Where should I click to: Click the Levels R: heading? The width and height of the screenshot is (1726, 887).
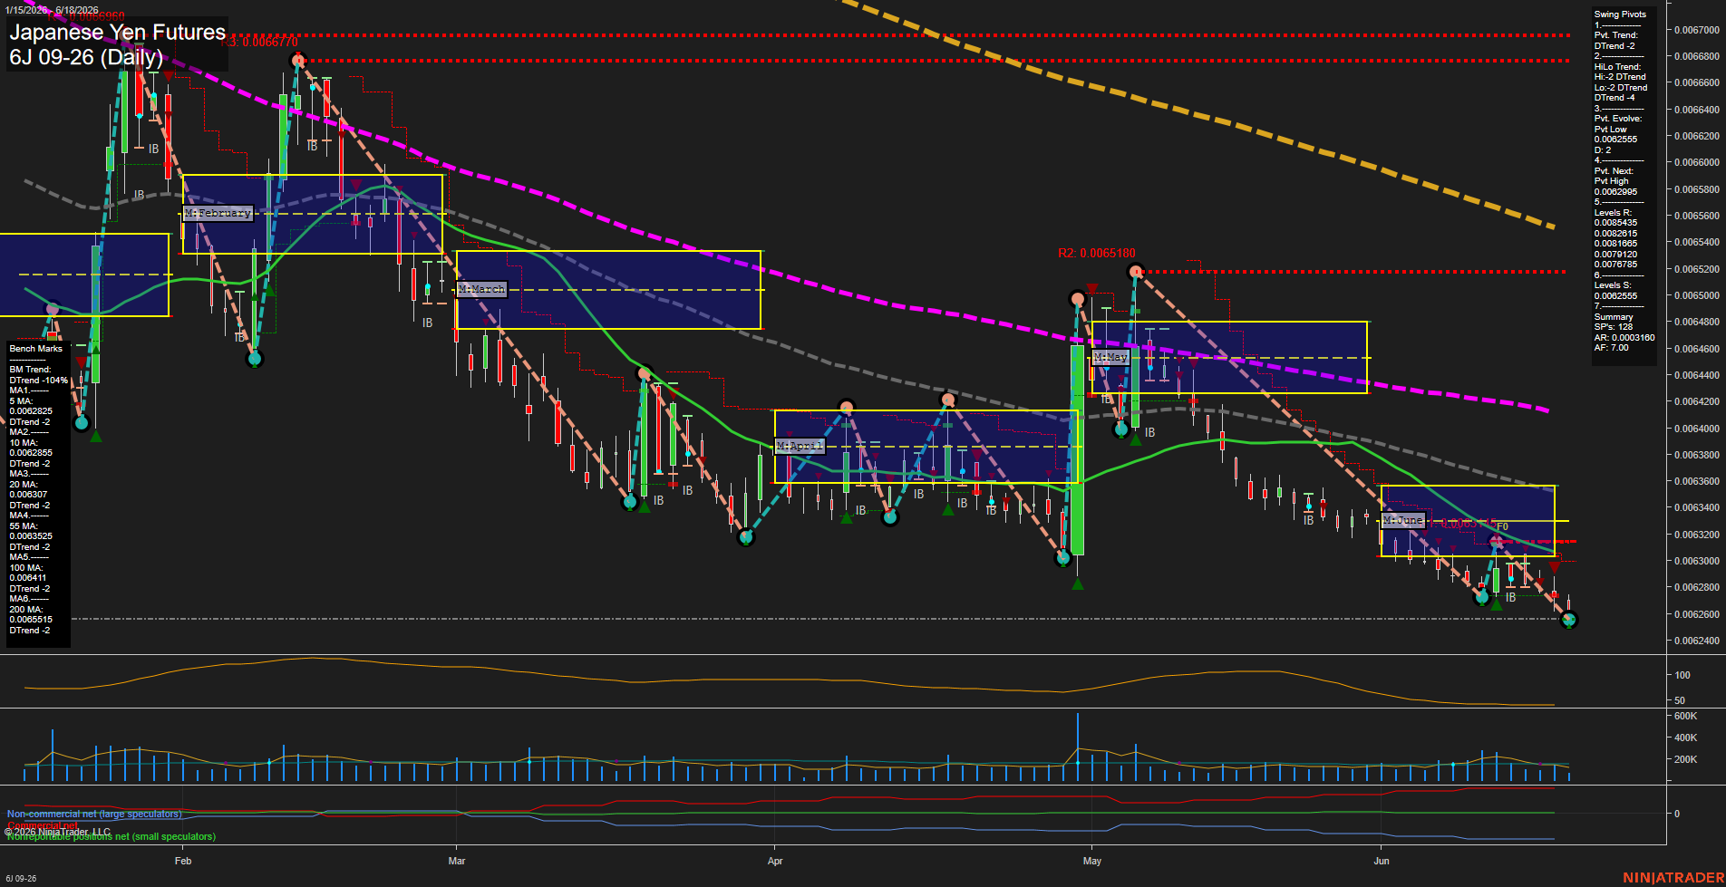click(1614, 213)
